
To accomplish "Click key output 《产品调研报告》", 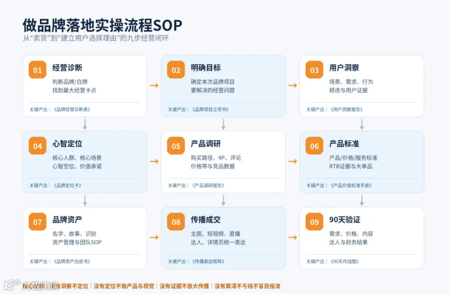I will (x=208, y=185).
